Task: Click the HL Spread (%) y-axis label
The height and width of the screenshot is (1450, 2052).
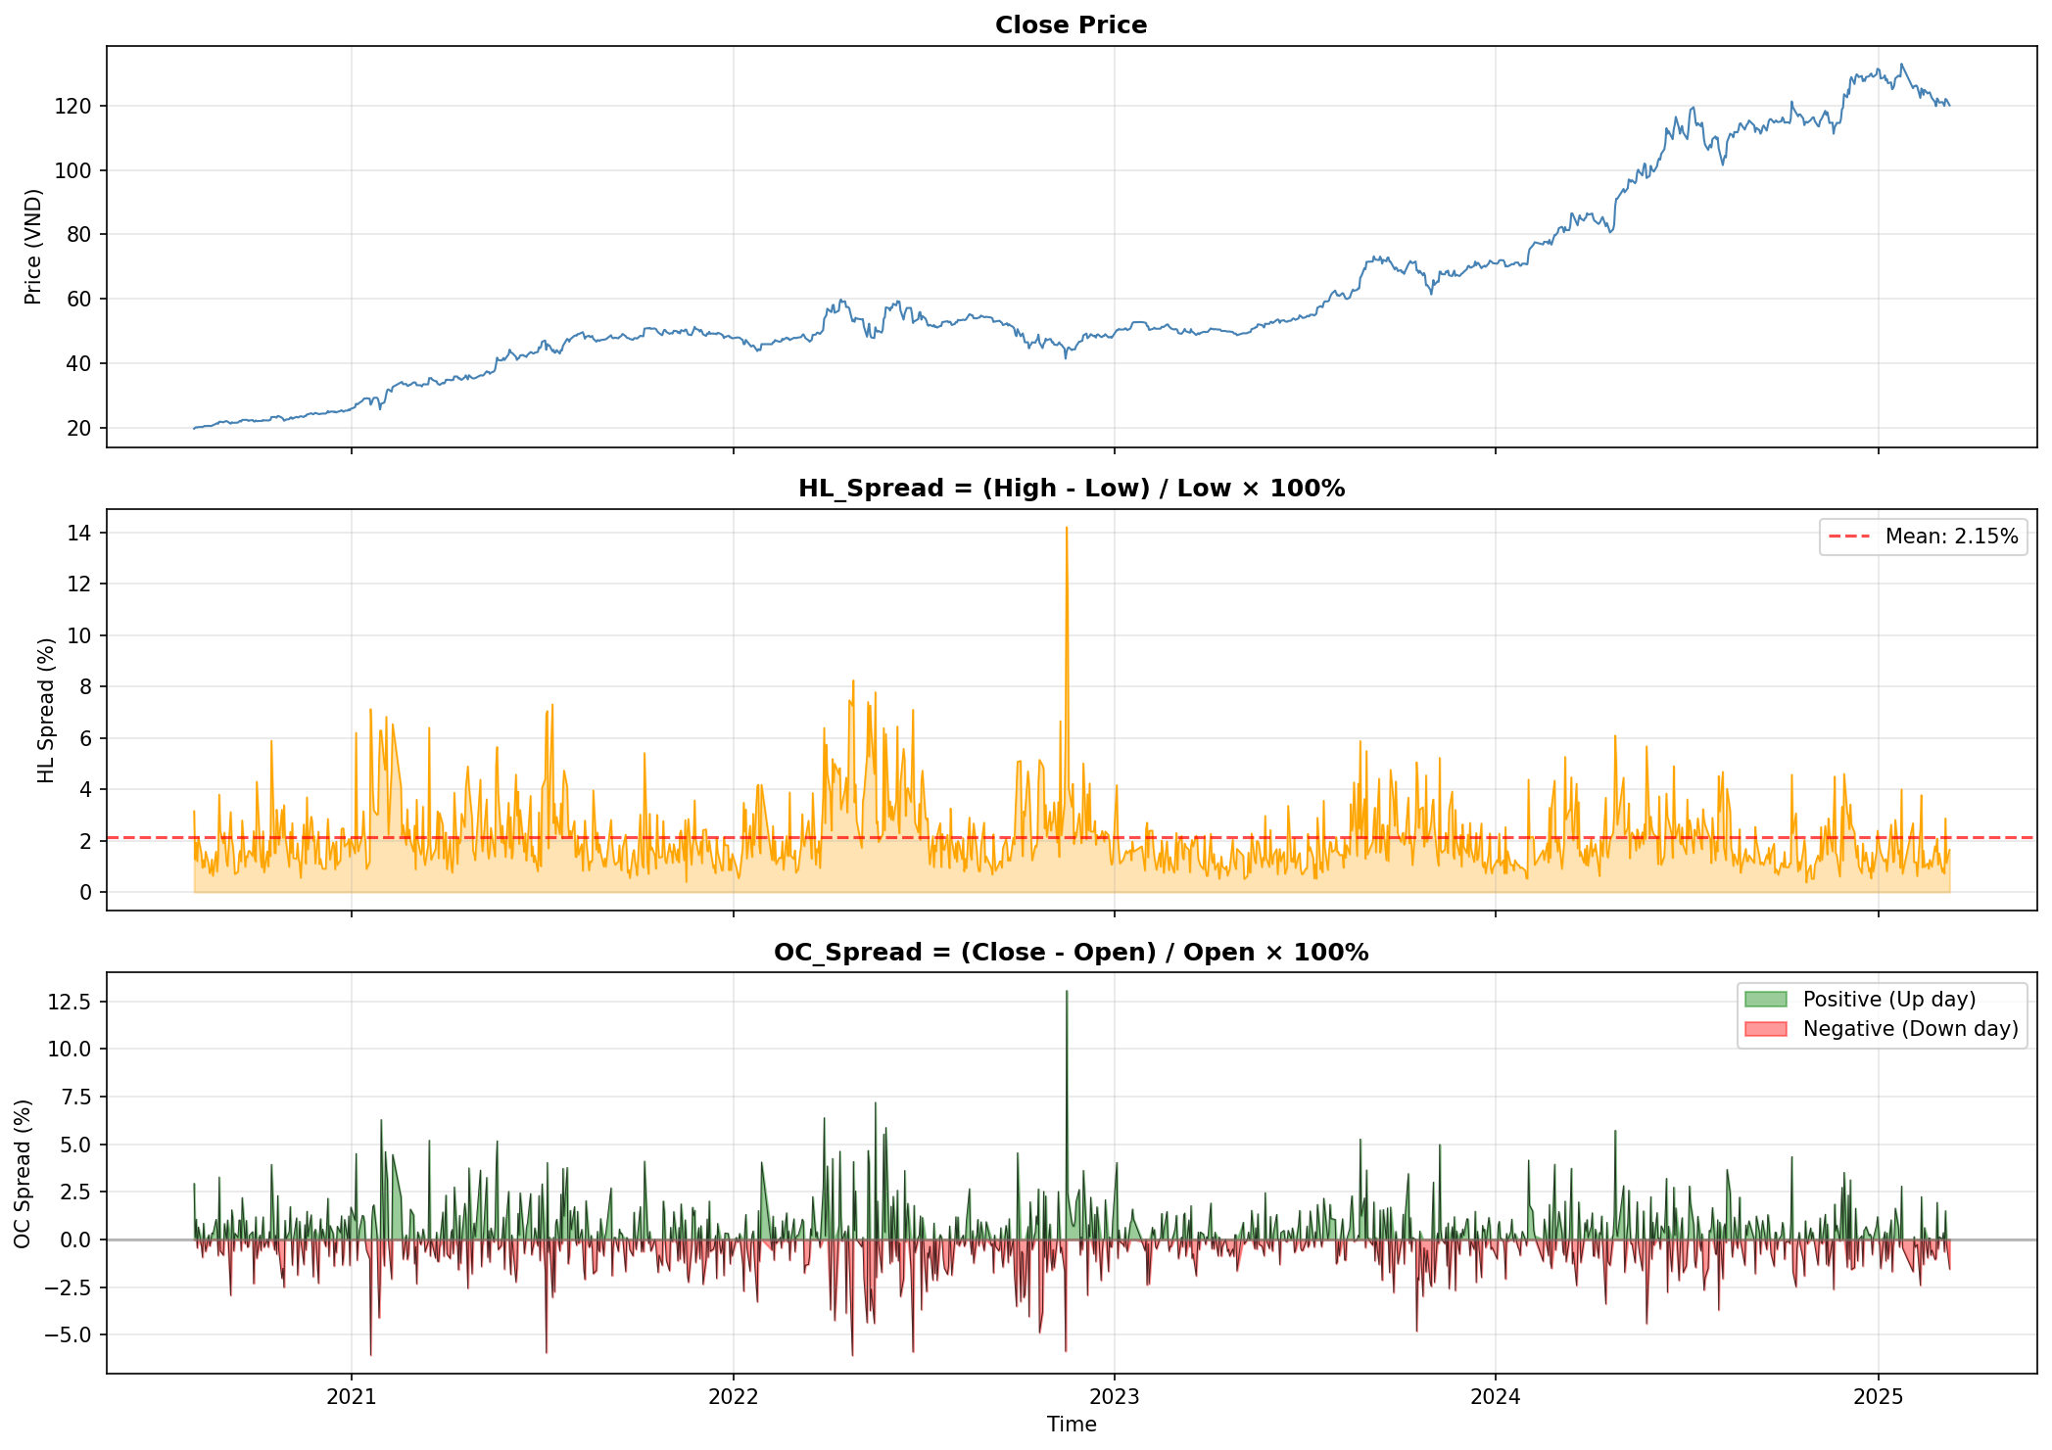Action: click(46, 710)
